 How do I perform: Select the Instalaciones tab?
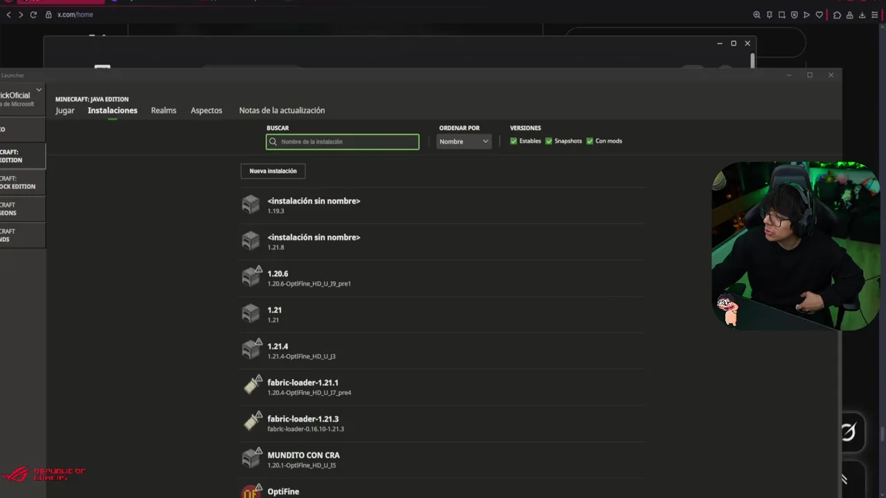point(113,111)
